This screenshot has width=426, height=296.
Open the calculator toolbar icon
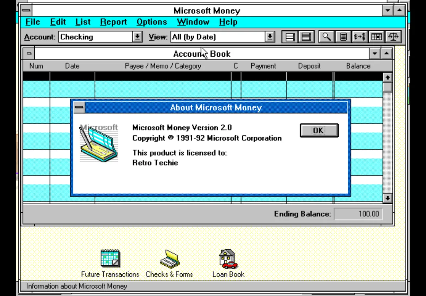[x=343, y=37]
